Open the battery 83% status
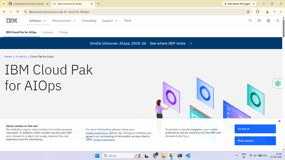This screenshot has height=160, width=285. tap(263, 156)
